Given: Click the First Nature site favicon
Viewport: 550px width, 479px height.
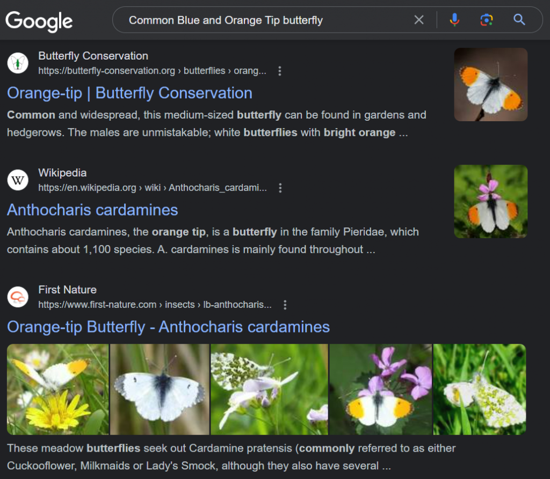Looking at the screenshot, I should (18, 297).
